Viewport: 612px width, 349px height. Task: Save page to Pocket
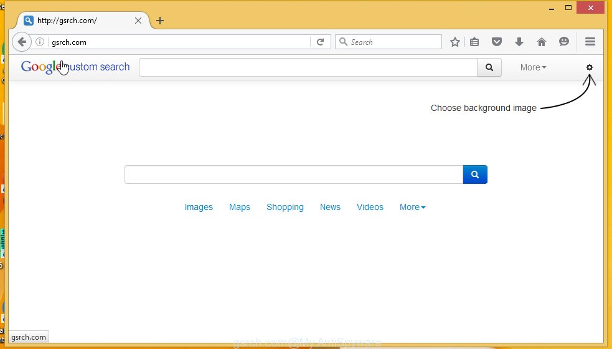click(x=496, y=42)
